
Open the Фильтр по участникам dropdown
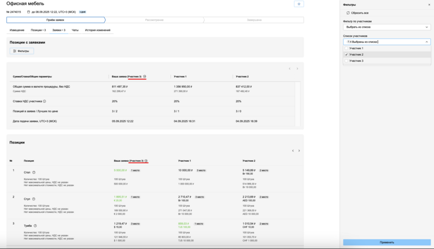pos(387,27)
